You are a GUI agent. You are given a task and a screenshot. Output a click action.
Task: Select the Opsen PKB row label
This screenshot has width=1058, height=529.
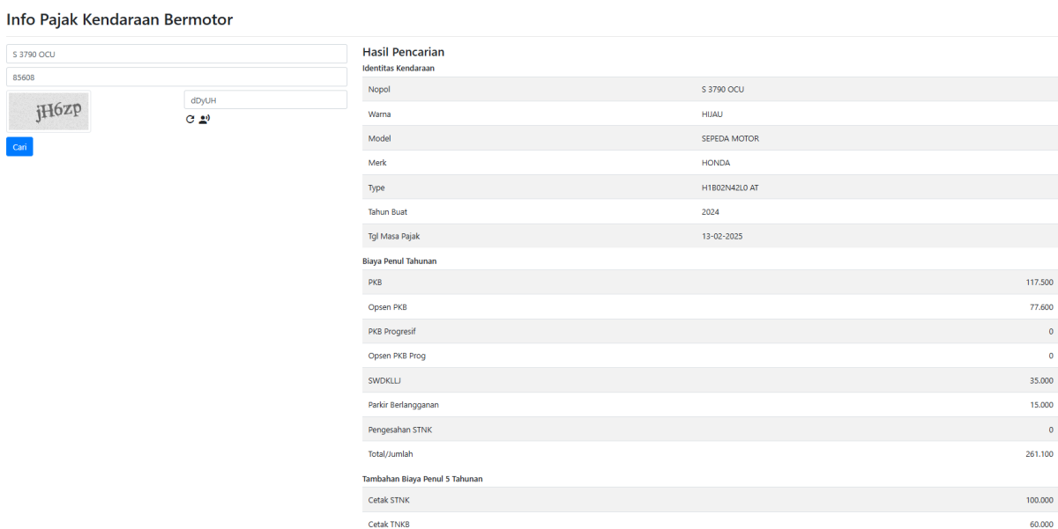(x=387, y=306)
